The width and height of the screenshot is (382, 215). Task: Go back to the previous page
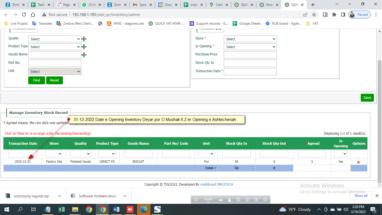6,15
